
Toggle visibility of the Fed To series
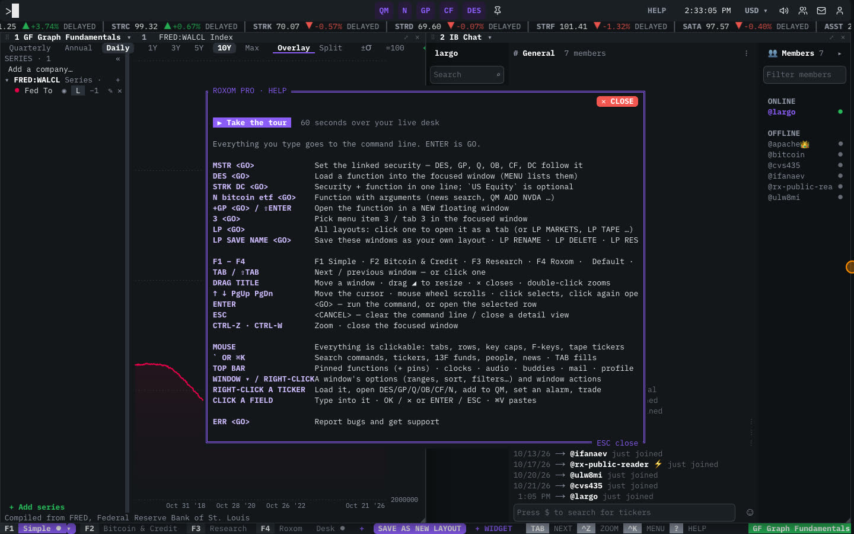[64, 91]
